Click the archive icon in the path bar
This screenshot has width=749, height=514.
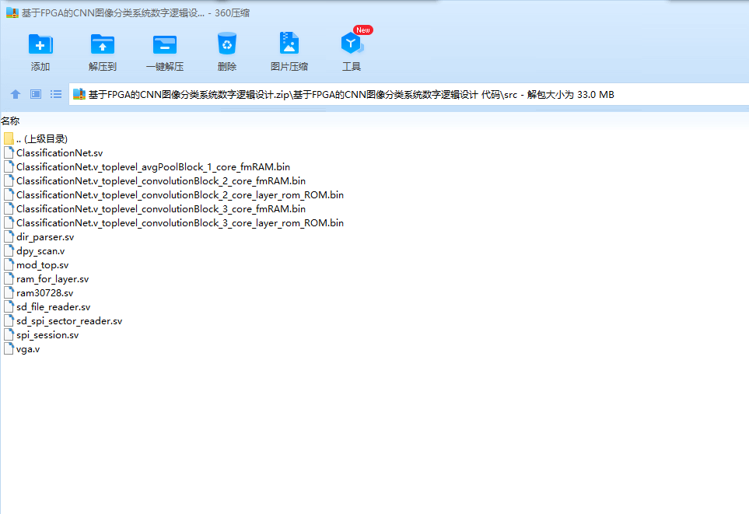click(79, 94)
